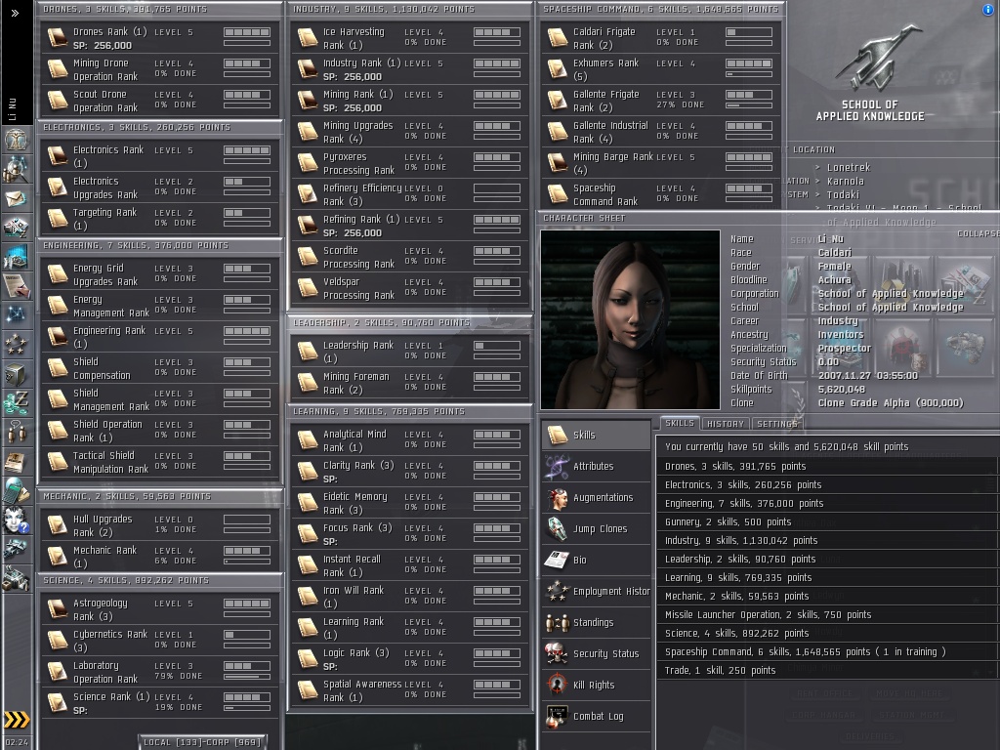Select the Local [133]-Corp [969] channel tab
The image size is (1000, 750).
click(x=202, y=742)
